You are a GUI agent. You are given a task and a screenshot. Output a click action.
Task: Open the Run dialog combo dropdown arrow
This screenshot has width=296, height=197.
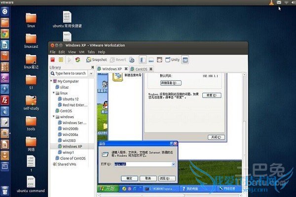click(173, 164)
